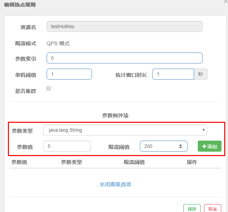Click the 参数值 table column header
The image size is (228, 212).
pos(19,162)
